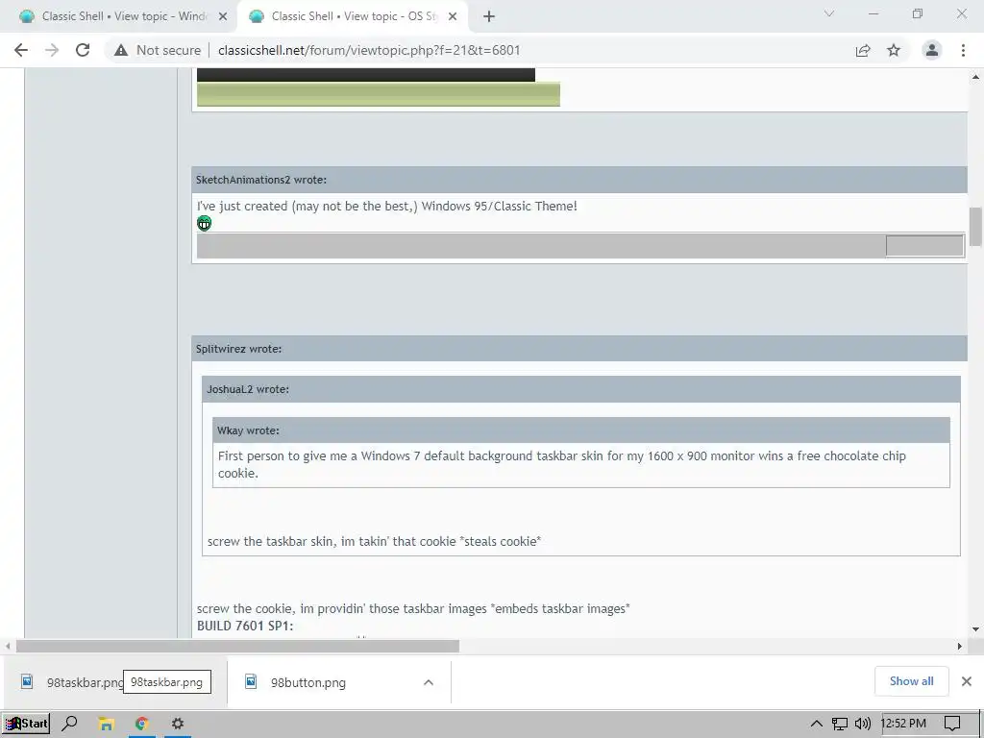Close the Classic Shell OS Styles tab
The image size is (984, 738).
(x=453, y=16)
